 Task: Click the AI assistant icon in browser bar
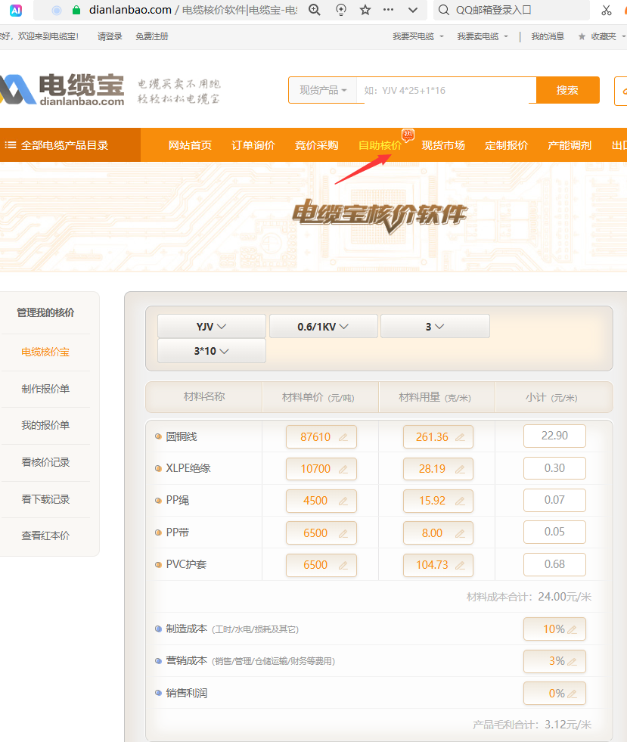(16, 10)
